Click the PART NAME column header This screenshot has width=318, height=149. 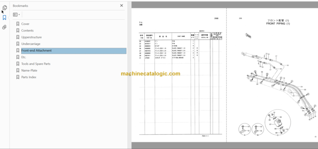pyautogui.click(x=181, y=36)
